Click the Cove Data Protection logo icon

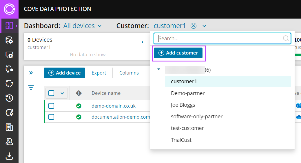click(9, 9)
